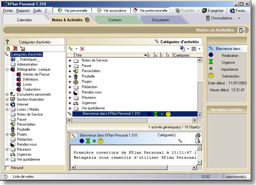This screenshot has height=185, width=256.
Task: Click the gear icon on Notes & Activités tab
Action: coord(87,20)
